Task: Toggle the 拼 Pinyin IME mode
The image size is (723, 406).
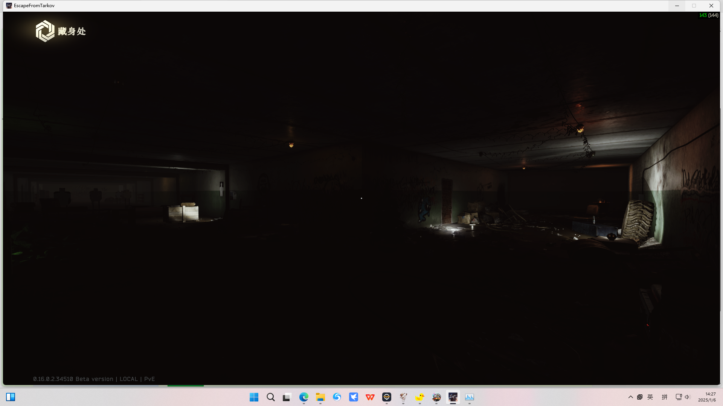Action: (x=665, y=397)
